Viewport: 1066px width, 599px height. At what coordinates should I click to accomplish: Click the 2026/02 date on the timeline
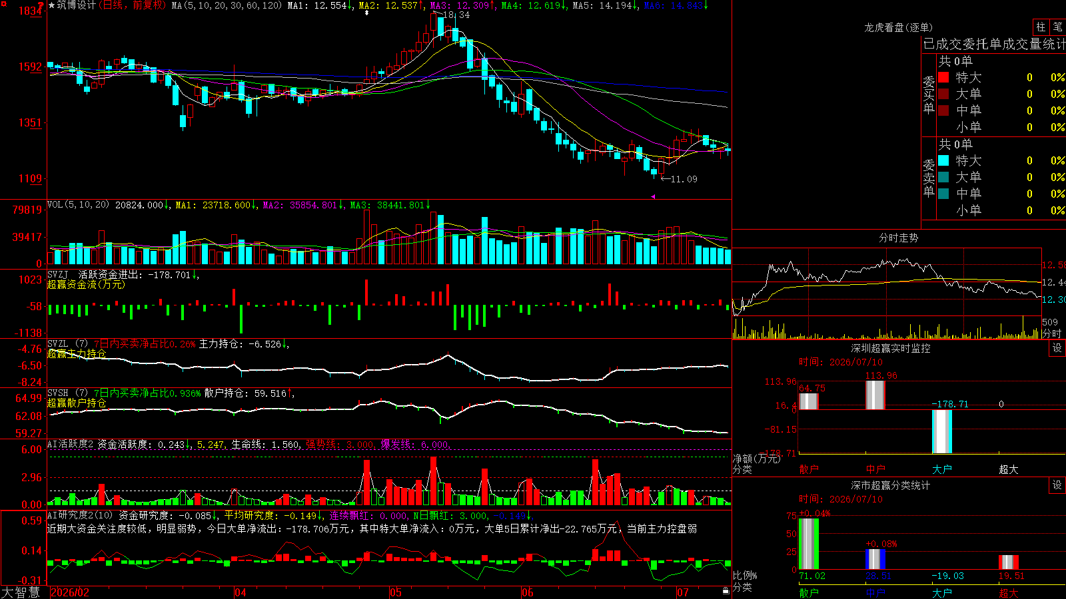pos(70,592)
